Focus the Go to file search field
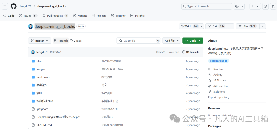Screen dimensions: 277x130 (139, 41)
